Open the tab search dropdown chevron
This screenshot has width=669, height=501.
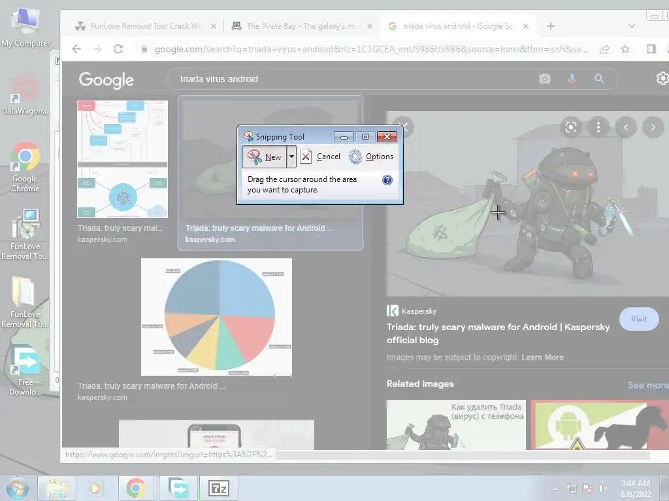point(632,26)
